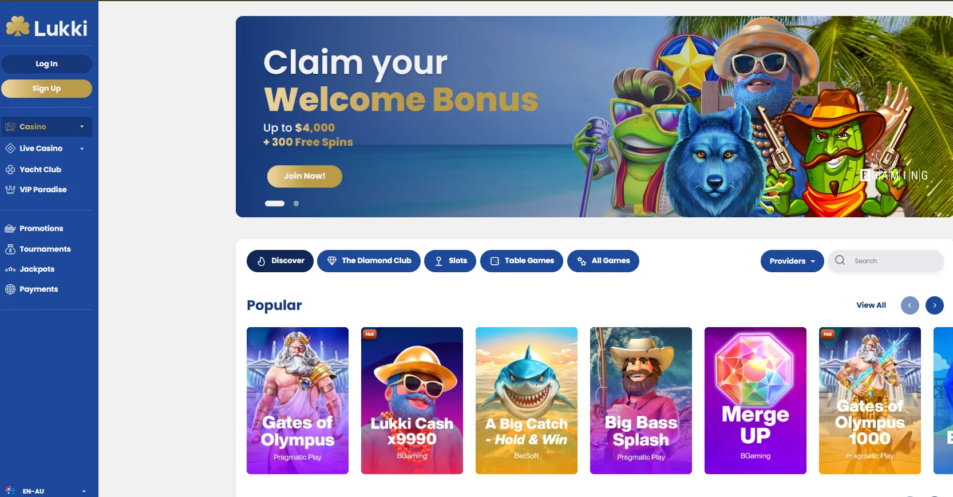The width and height of the screenshot is (953, 497).
Task: Show next Popular games with right arrow
Action: coord(935,305)
